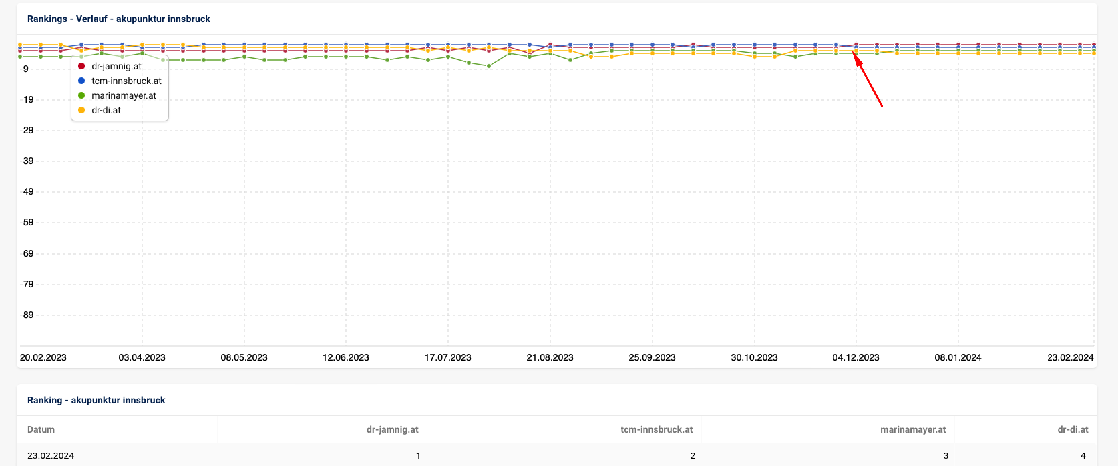Click the 21.08.2023 x-axis date label
The width and height of the screenshot is (1118, 466).
[x=550, y=358]
